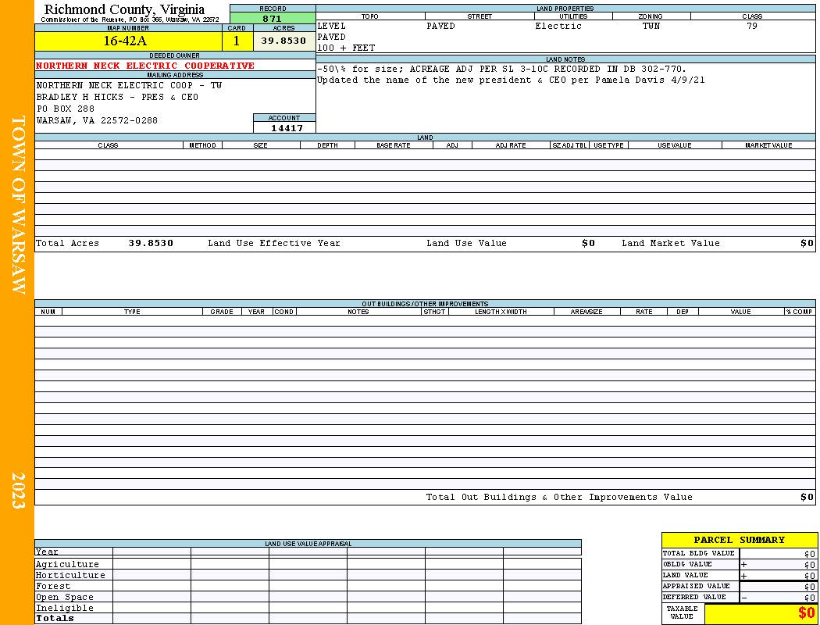The image size is (820, 625).
Task: Select map number 16-42A
Action: pos(125,41)
